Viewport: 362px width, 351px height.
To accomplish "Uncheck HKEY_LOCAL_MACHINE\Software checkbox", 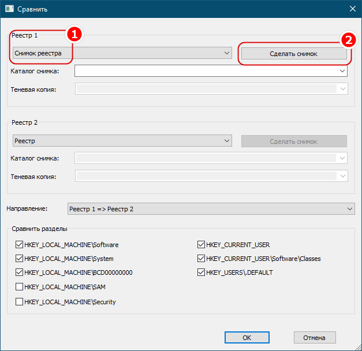I will click(19, 245).
